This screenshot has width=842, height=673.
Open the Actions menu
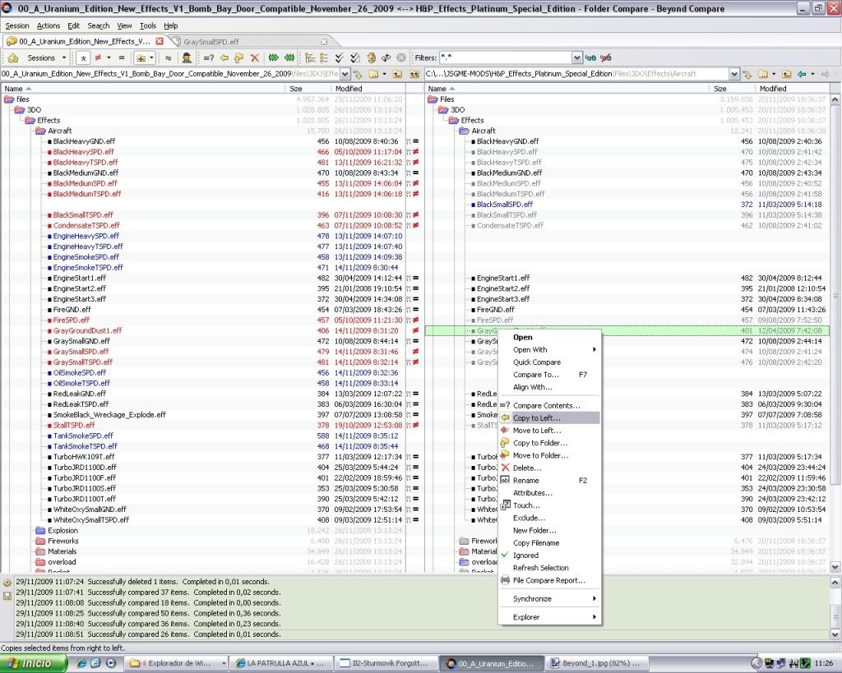coord(49,25)
